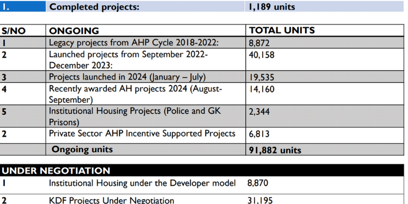
Task: Click the 14,160 units cell
Action: point(262,89)
